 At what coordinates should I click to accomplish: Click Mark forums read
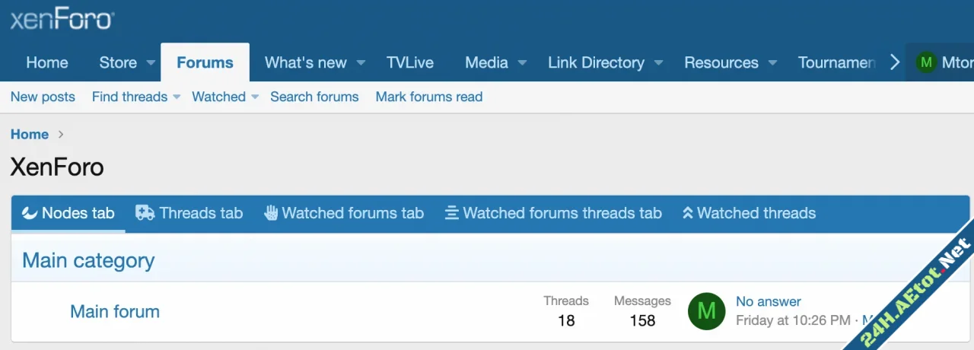(x=429, y=97)
